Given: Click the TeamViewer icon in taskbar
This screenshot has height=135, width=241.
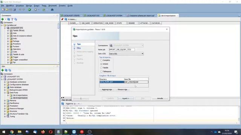Looking at the screenshot, I should pyautogui.click(x=74, y=132).
